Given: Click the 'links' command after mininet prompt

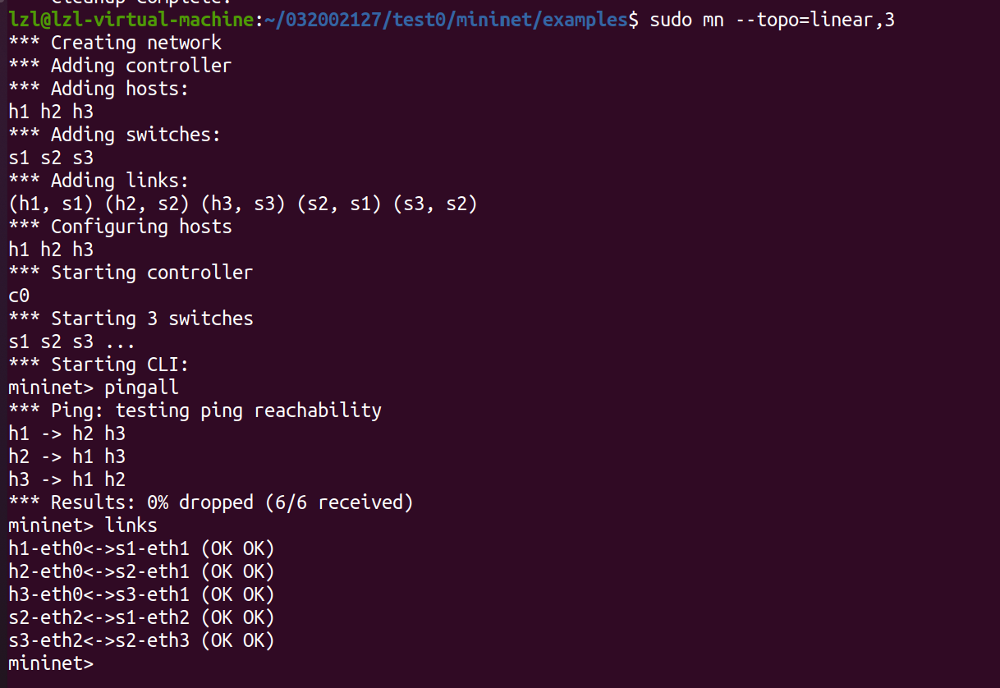Looking at the screenshot, I should pyautogui.click(x=131, y=525).
